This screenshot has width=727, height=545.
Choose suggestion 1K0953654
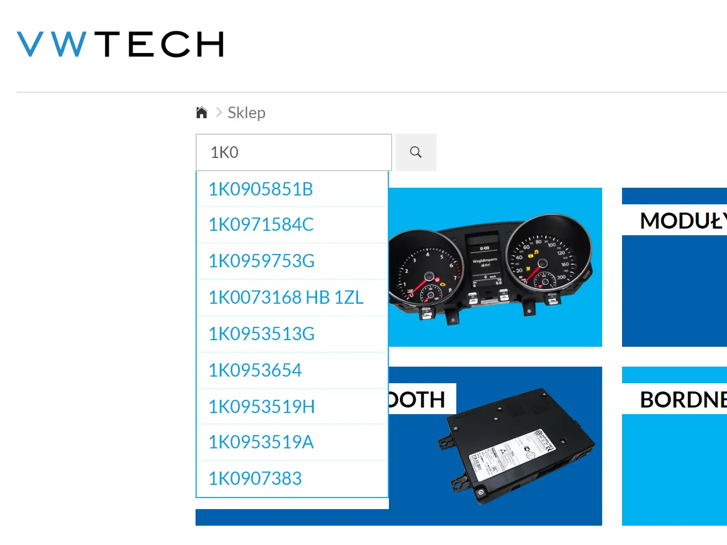pyautogui.click(x=255, y=370)
